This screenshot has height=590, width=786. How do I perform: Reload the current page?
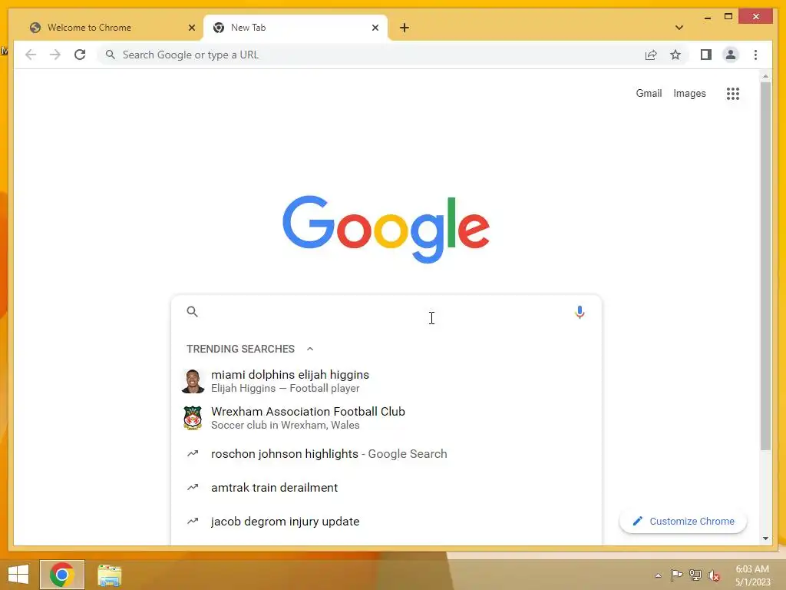(x=80, y=55)
